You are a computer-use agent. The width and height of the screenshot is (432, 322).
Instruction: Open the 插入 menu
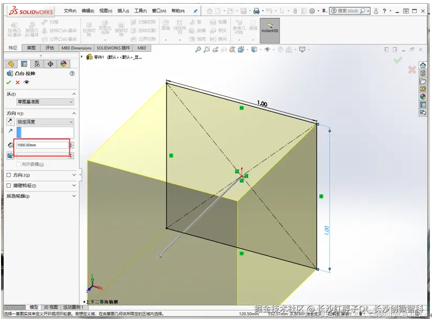point(123,11)
